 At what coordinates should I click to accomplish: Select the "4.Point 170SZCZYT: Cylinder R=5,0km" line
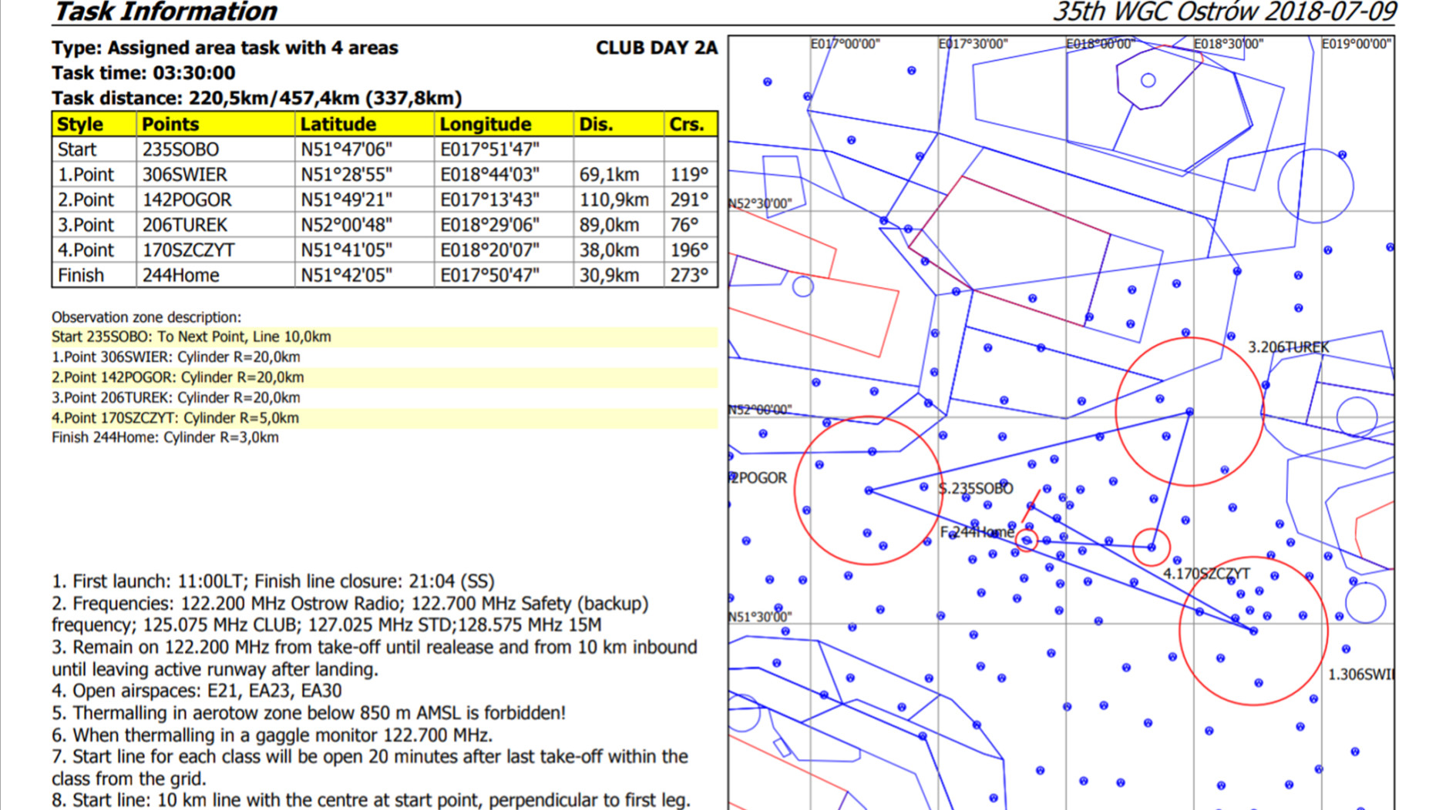(175, 418)
